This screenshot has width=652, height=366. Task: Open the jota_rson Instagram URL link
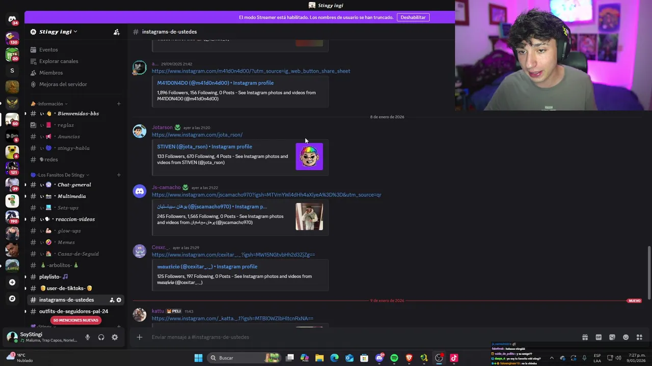coord(197,135)
